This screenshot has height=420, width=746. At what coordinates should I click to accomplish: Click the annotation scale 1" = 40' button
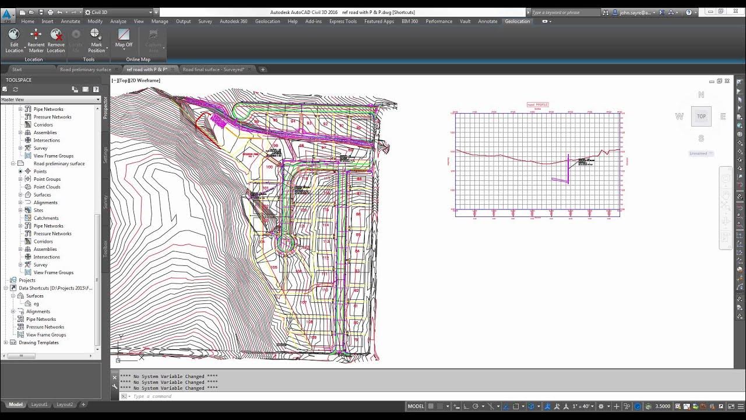(x=582, y=406)
